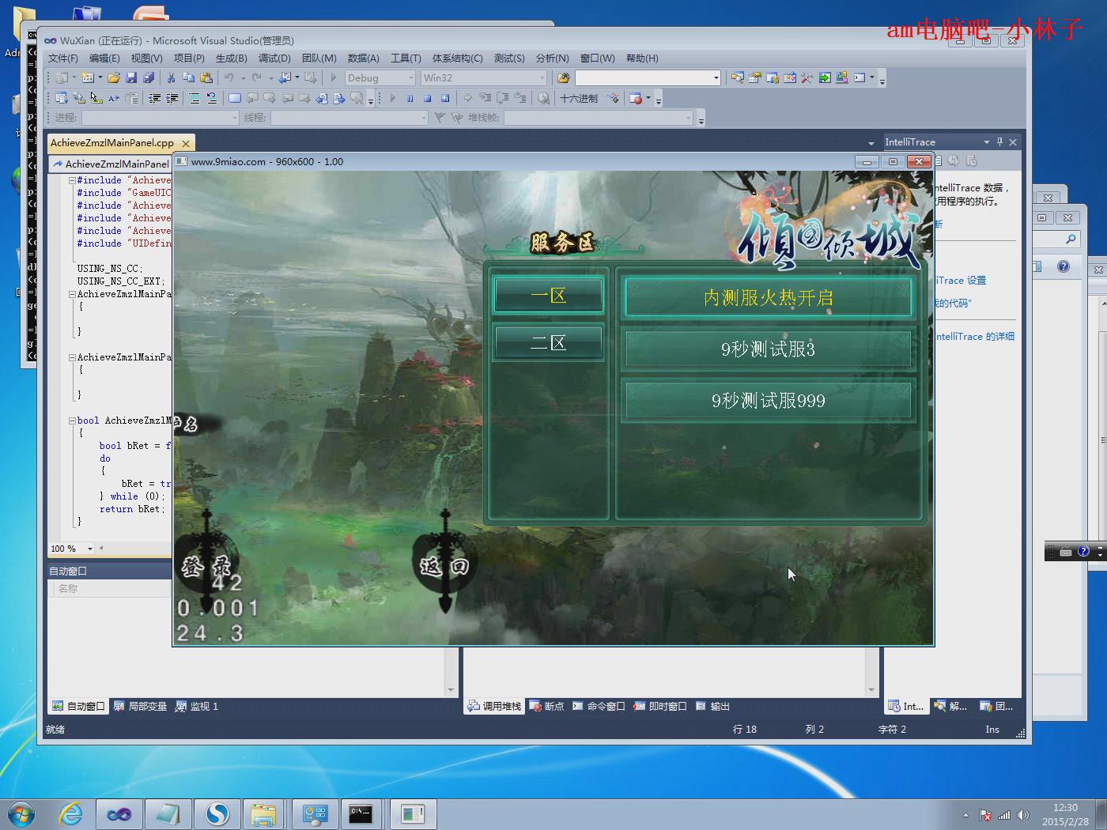Select the 内测服火热开启 server entry
The width and height of the screenshot is (1107, 830).
coord(767,298)
